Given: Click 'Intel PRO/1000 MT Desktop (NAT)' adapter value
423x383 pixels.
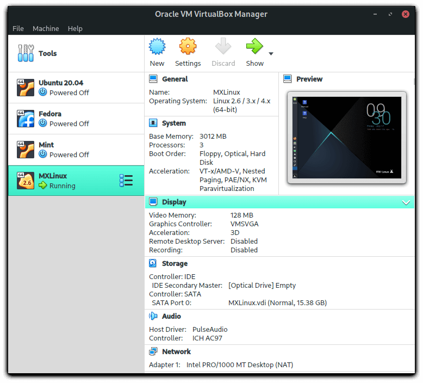Looking at the screenshot, I should pos(240,365).
